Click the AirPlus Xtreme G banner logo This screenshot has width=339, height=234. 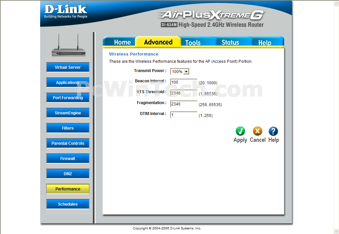tap(212, 15)
